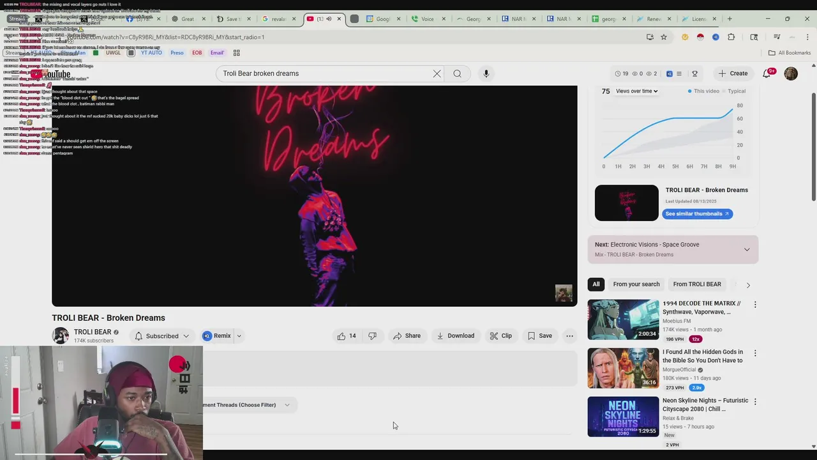The width and height of the screenshot is (817, 460).
Task: Click the Pokeball extension icon
Action: point(700,37)
